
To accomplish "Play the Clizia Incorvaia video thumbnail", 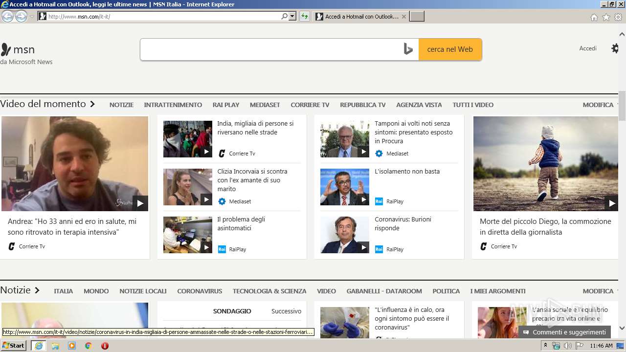I will point(188,187).
